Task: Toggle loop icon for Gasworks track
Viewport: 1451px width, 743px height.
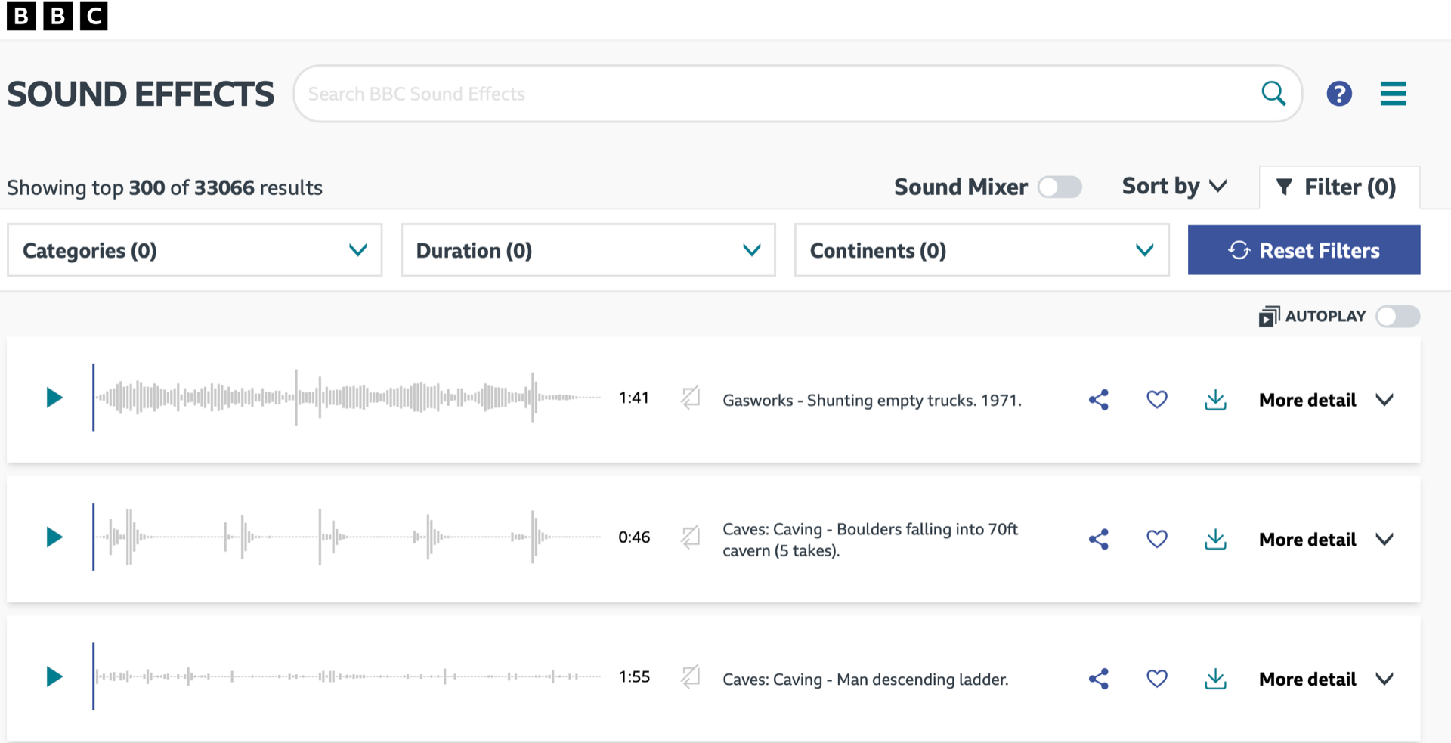Action: pos(690,398)
